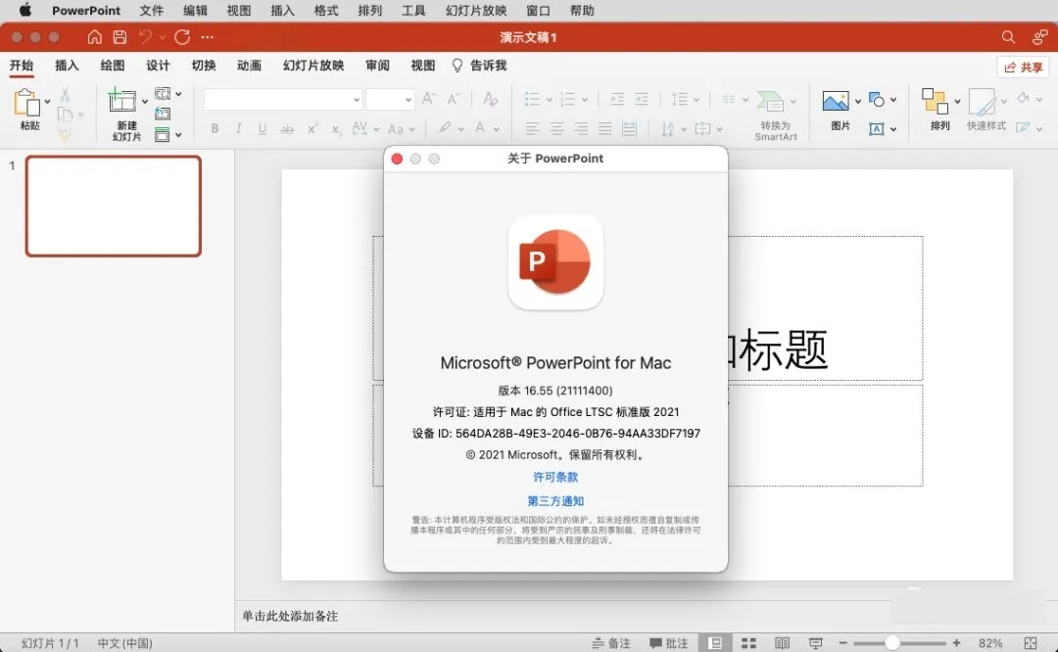Open the 格式 menu in menu bar
The image size is (1058, 652).
pos(326,10)
